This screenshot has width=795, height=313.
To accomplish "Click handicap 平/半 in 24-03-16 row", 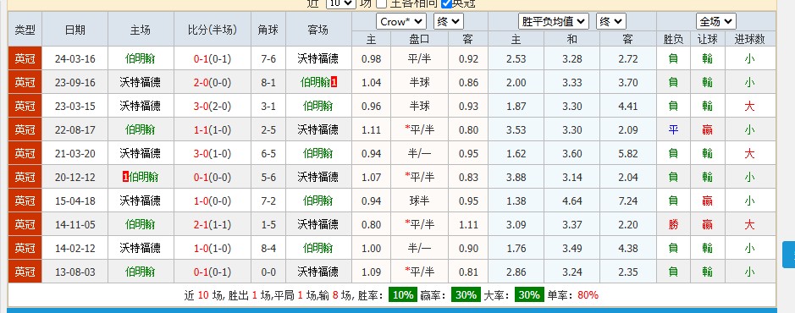I will 419,58.
